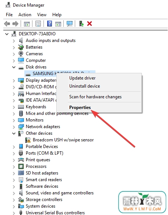This screenshot has width=168, height=215.
Task: Select the Processors tree item
Action: click(x=36, y=166)
